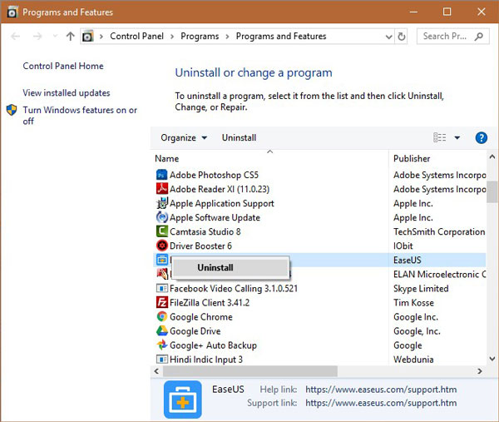Screen dimensions: 499x422
Task: Click the Adobe Reader XI icon
Action: point(161,189)
